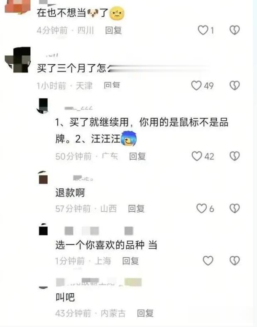
Task: Open the Tianjin commenter's avatar profile
Action: [x=18, y=60]
